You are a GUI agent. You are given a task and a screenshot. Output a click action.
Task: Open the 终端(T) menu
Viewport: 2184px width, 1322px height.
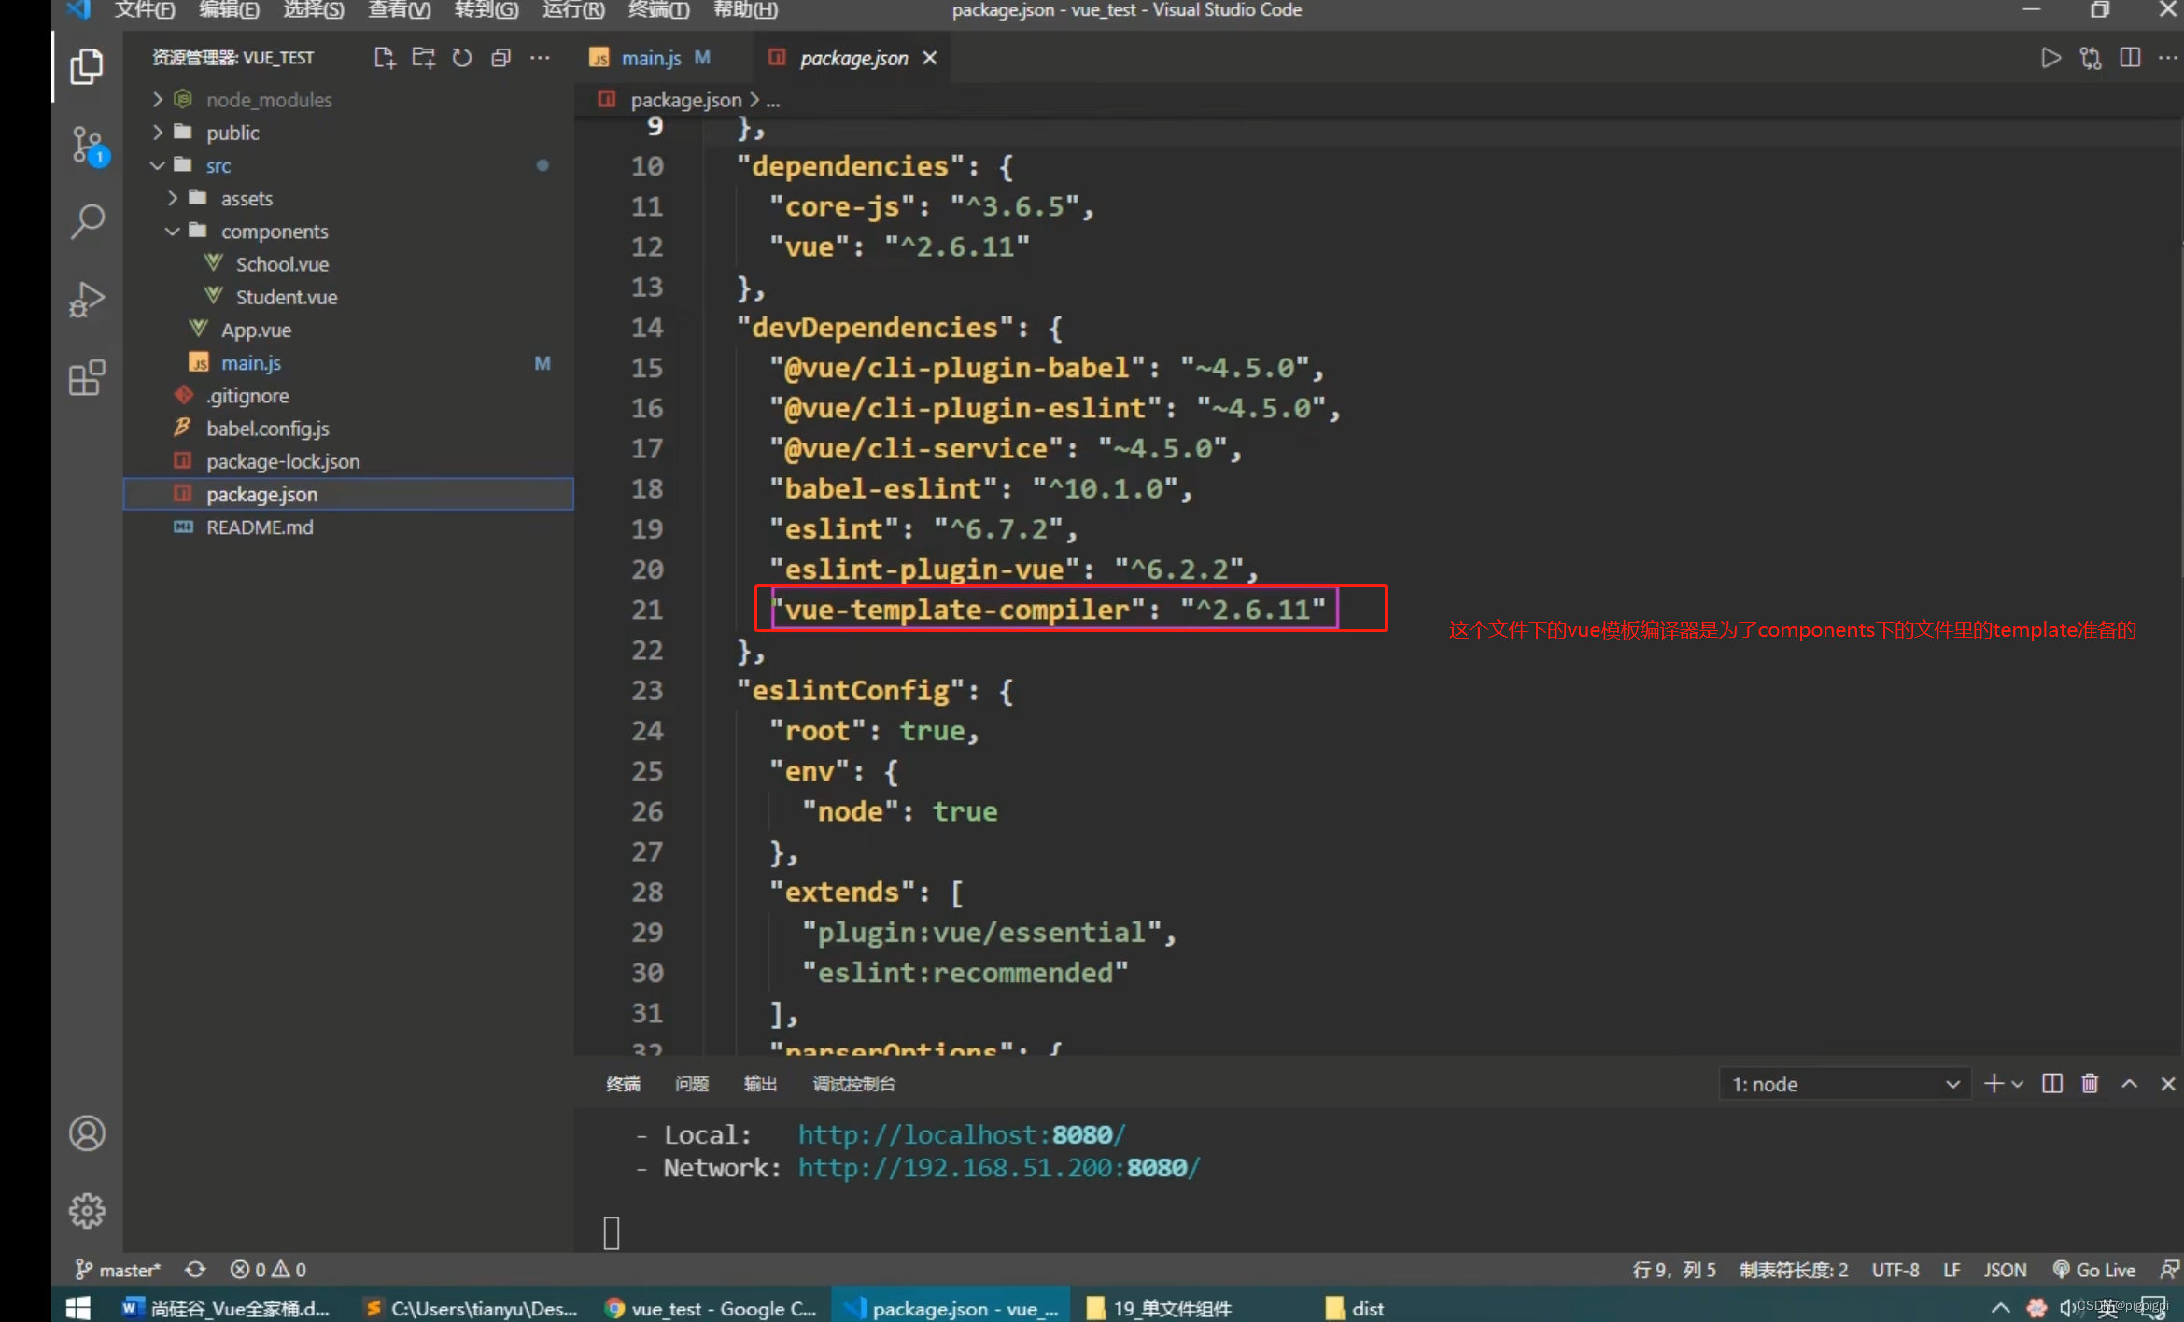tap(659, 10)
